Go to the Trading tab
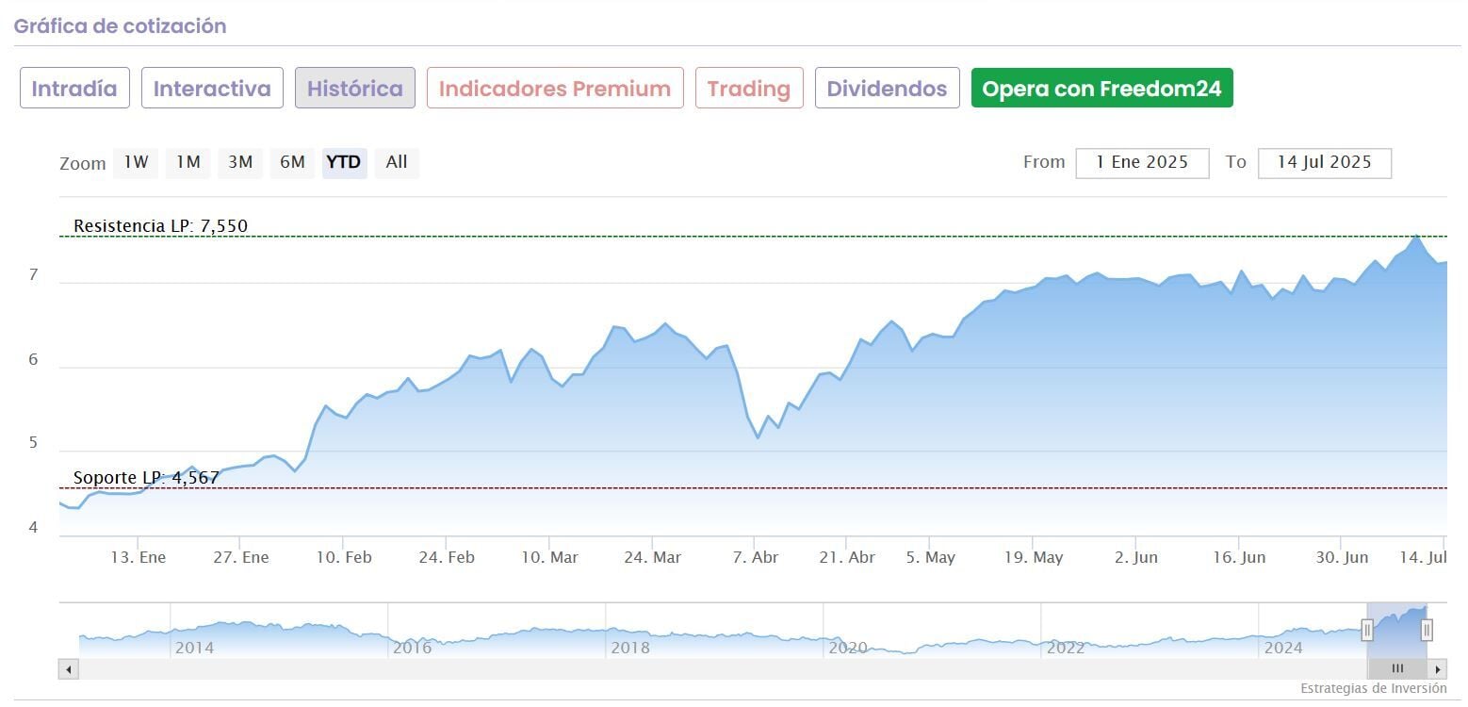The width and height of the screenshot is (1468, 707). click(x=749, y=89)
